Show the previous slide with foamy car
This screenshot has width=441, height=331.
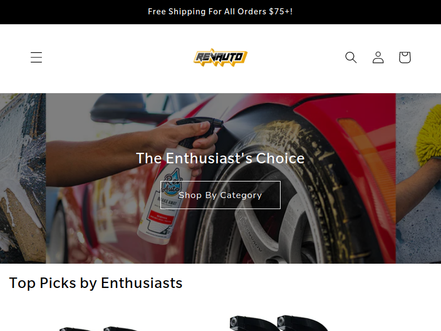coord(23,178)
